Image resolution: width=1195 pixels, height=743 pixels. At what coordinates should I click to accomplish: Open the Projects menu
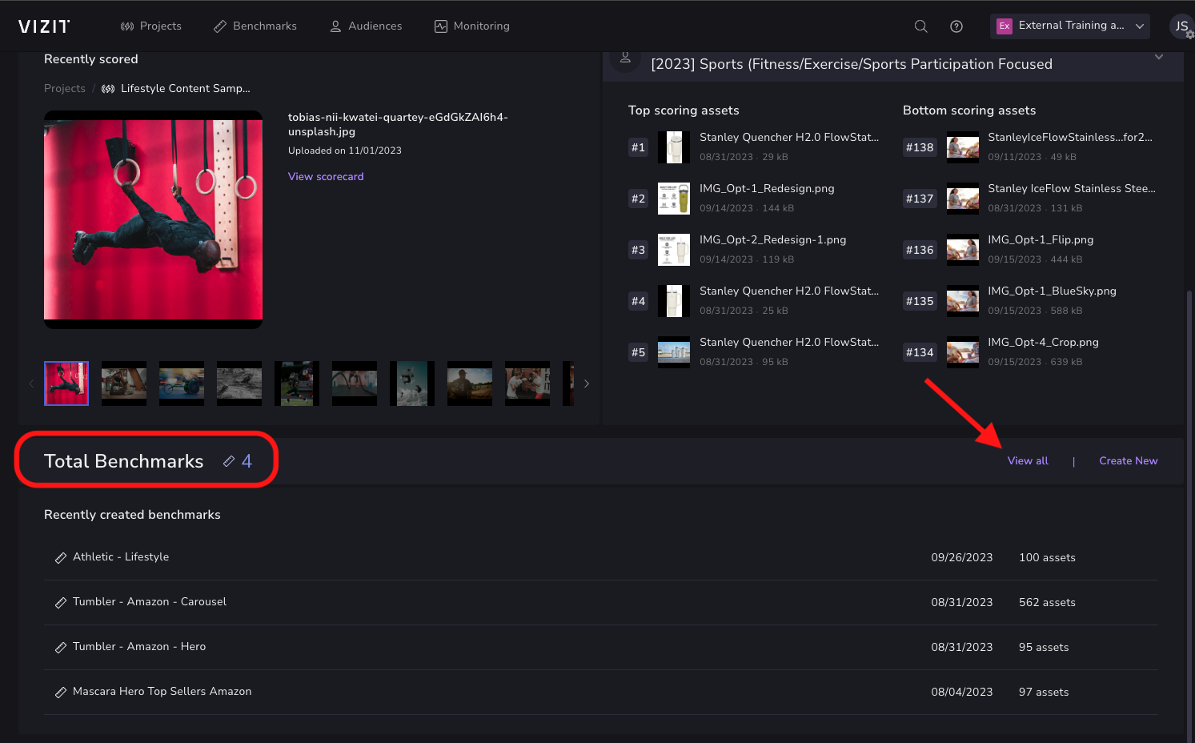151,26
